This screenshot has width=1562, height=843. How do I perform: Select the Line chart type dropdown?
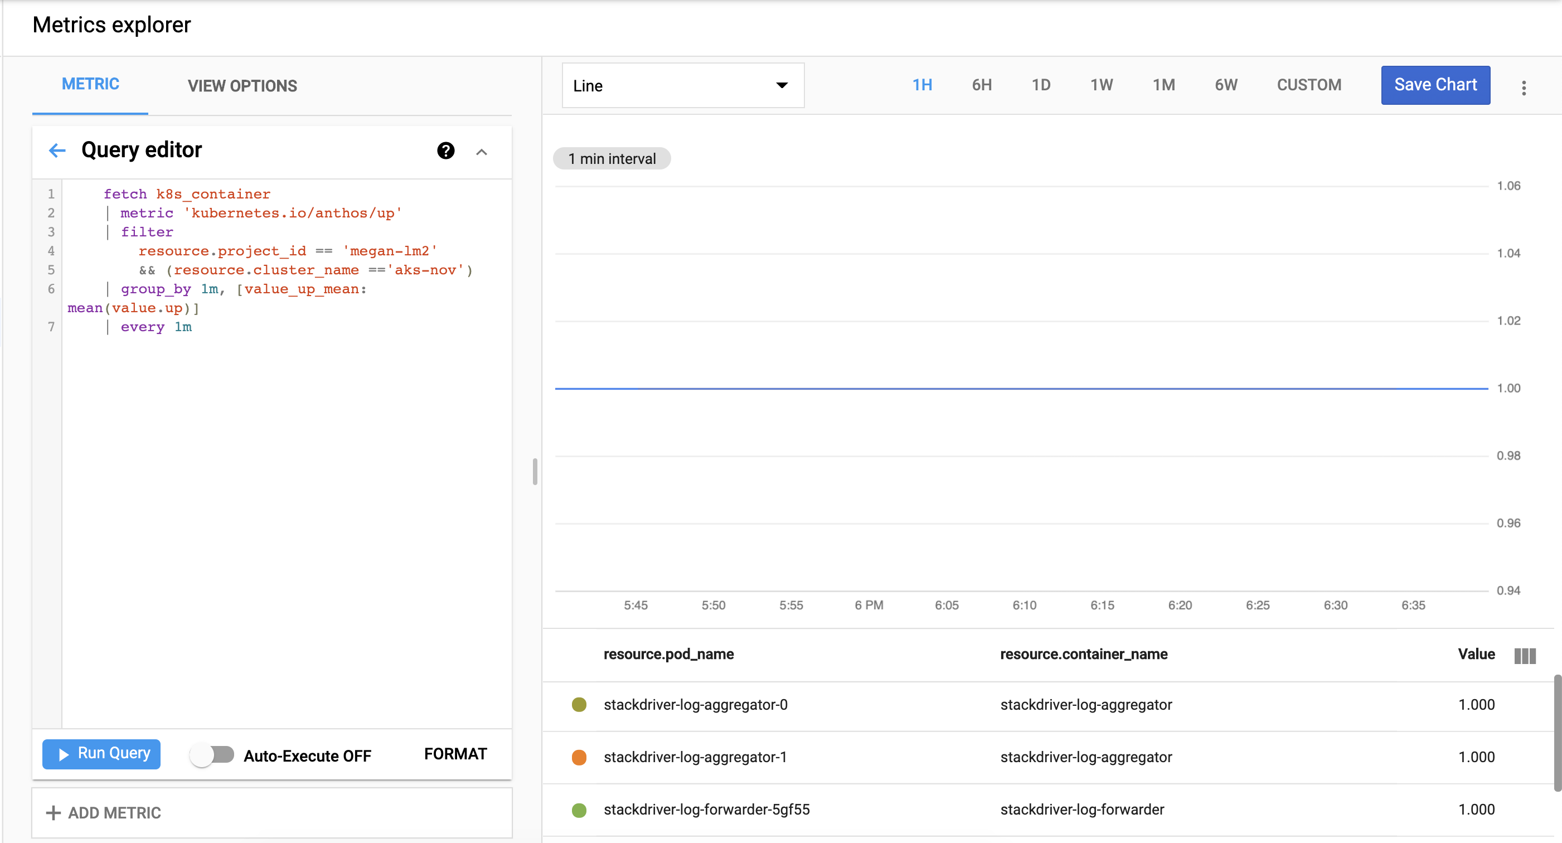680,85
